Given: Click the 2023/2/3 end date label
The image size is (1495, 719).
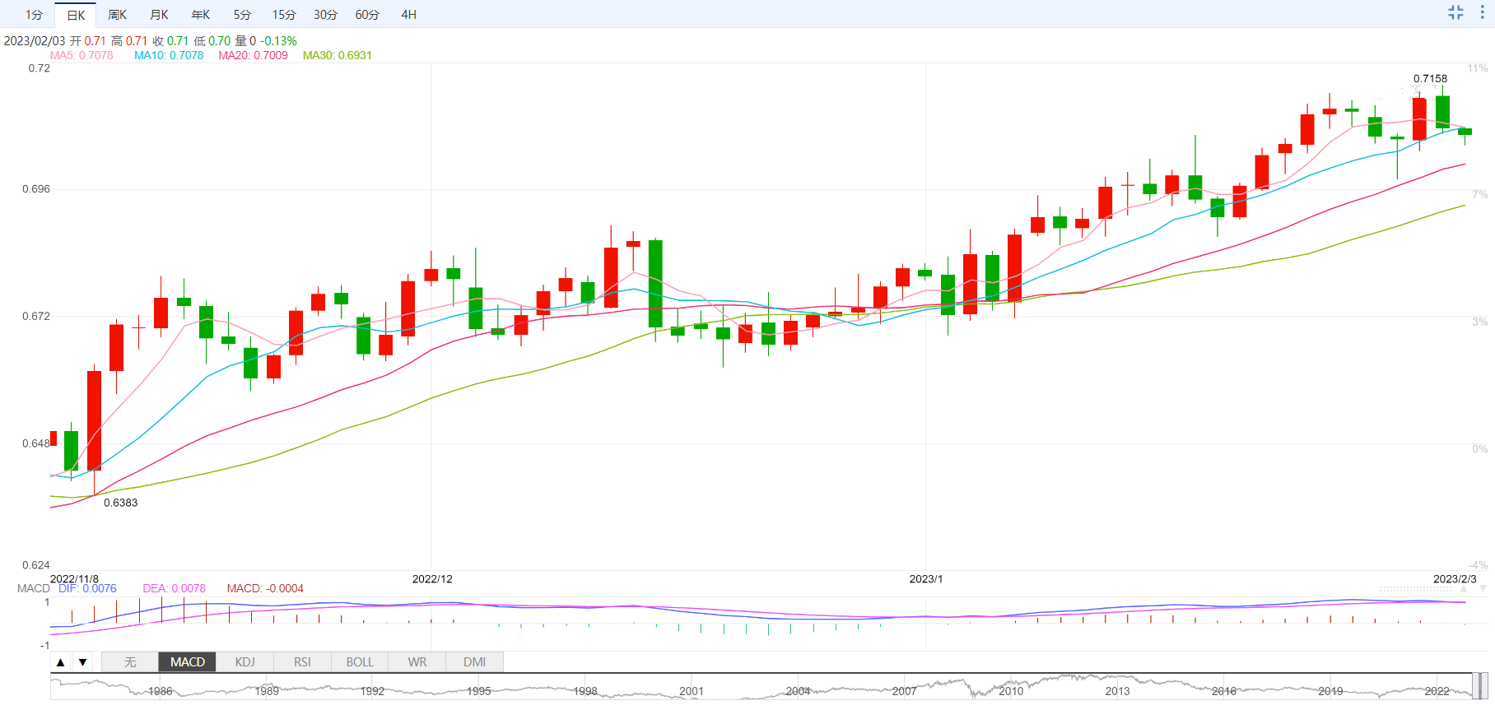Looking at the screenshot, I should [x=1455, y=579].
